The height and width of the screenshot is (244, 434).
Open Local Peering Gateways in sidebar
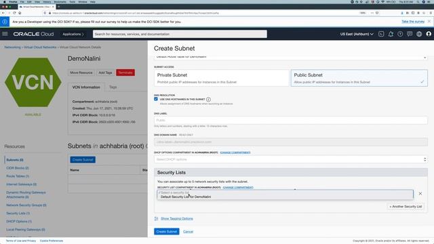[26, 230]
